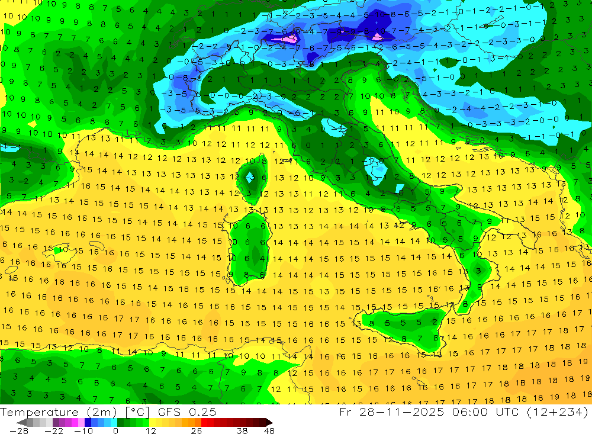The height and width of the screenshot is (434, 592).
Task: Click the "GFS 0.25" model label
Action: (187, 412)
